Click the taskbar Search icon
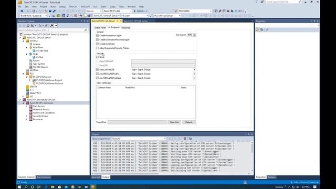This screenshot has width=336, height=189. click(26, 187)
